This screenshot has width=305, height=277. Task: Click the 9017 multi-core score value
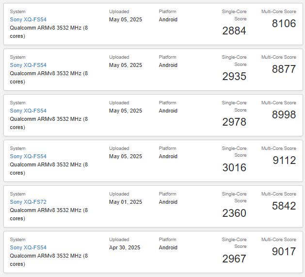(x=284, y=251)
